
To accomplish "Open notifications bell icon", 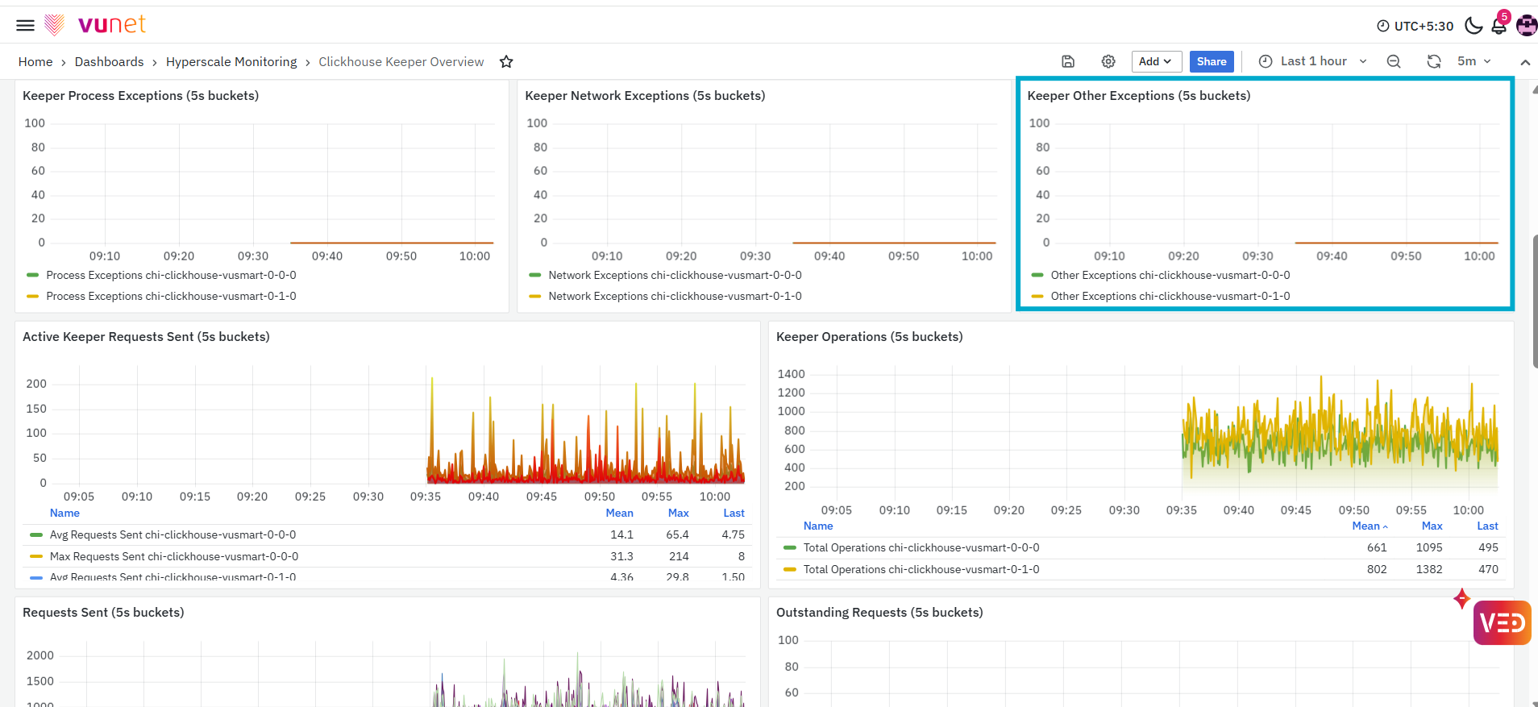I will coord(1499,26).
